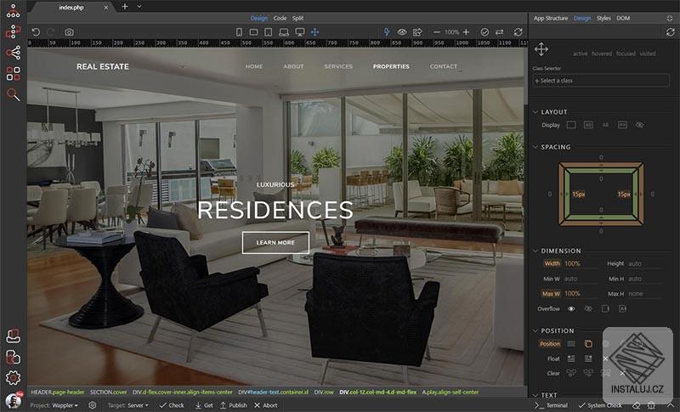Click the magnifier search icon in left sidebar
Screen dimensions: 680x412
[x=13, y=94]
